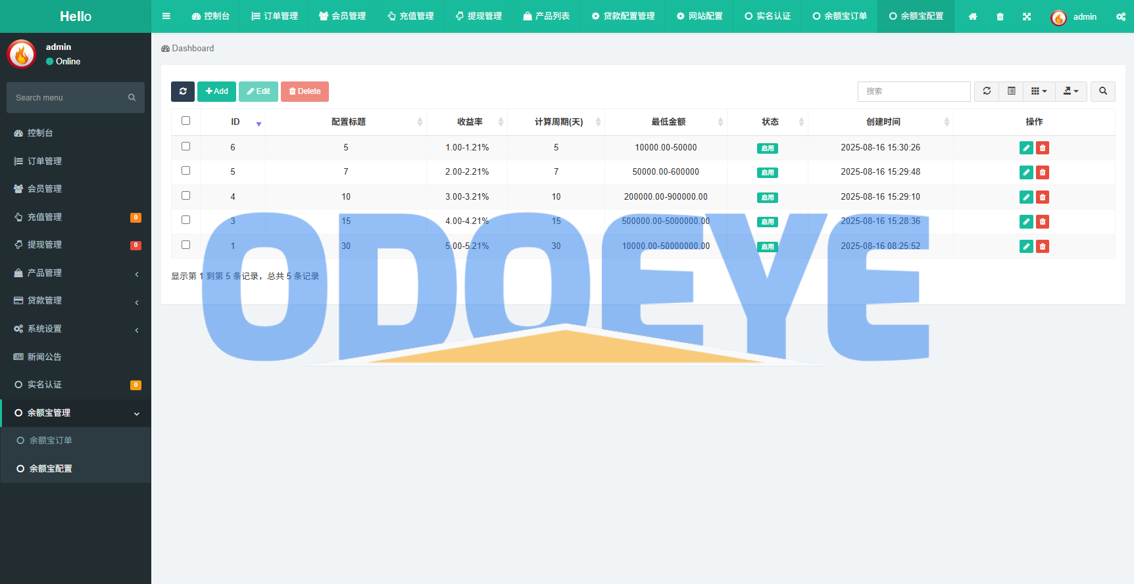This screenshot has height=584, width=1134.
Task: Click the magnifier common search button
Action: click(x=1103, y=91)
